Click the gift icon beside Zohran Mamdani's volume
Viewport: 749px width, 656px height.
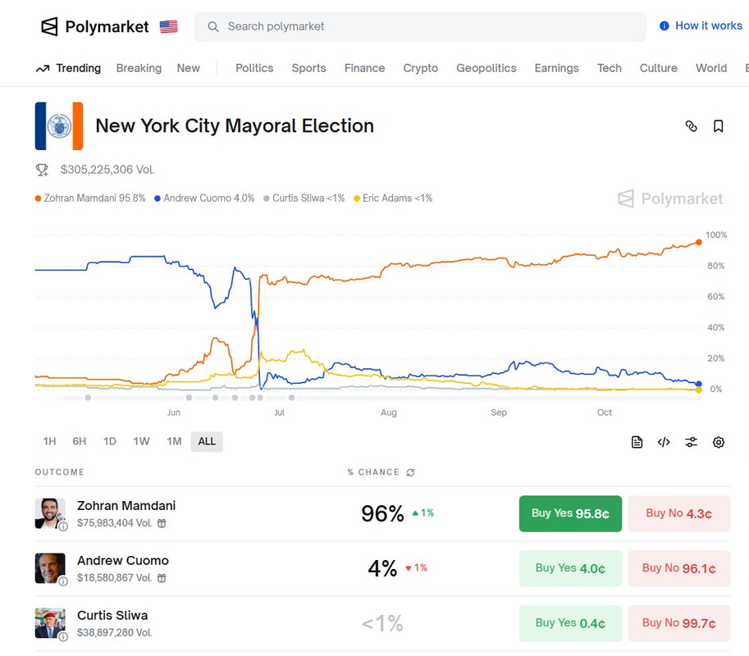coord(162,523)
